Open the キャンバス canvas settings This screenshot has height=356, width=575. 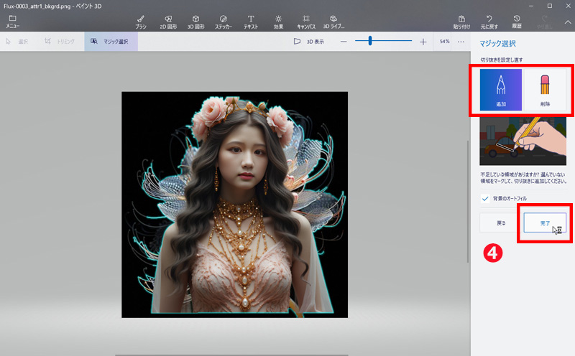tap(306, 22)
